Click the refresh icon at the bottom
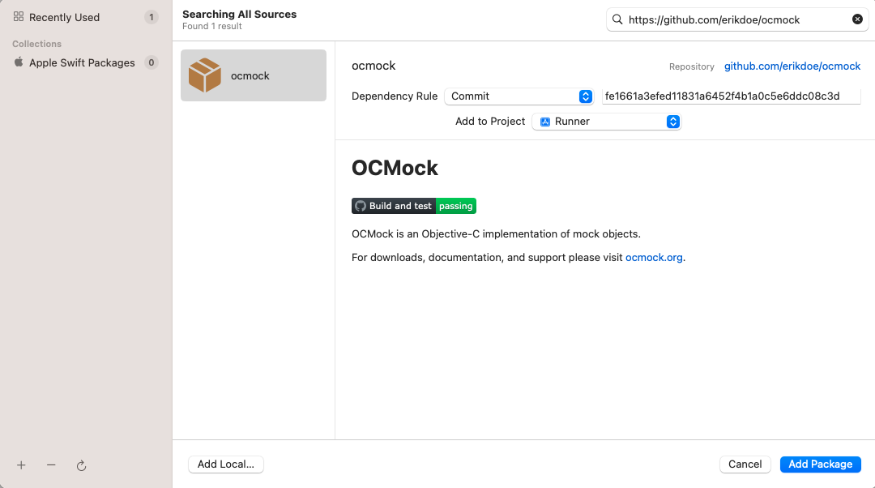The height and width of the screenshot is (488, 875). [81, 465]
